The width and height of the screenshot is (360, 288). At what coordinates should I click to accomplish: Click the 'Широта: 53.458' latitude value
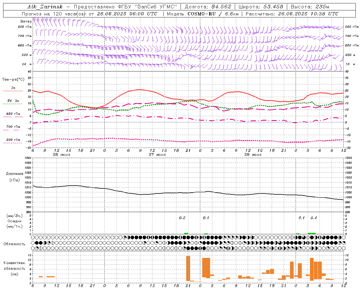point(261,7)
